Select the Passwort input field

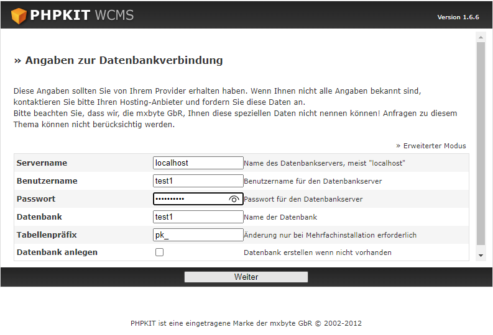click(x=190, y=199)
